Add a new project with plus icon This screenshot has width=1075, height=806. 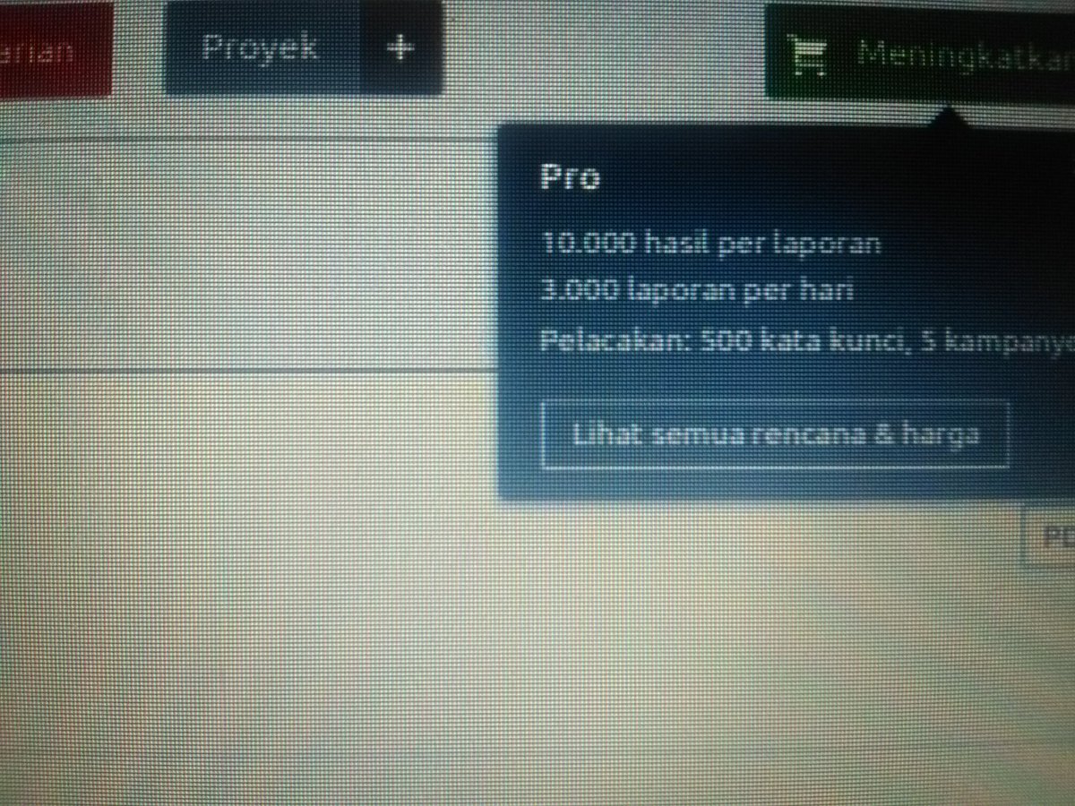click(x=401, y=47)
